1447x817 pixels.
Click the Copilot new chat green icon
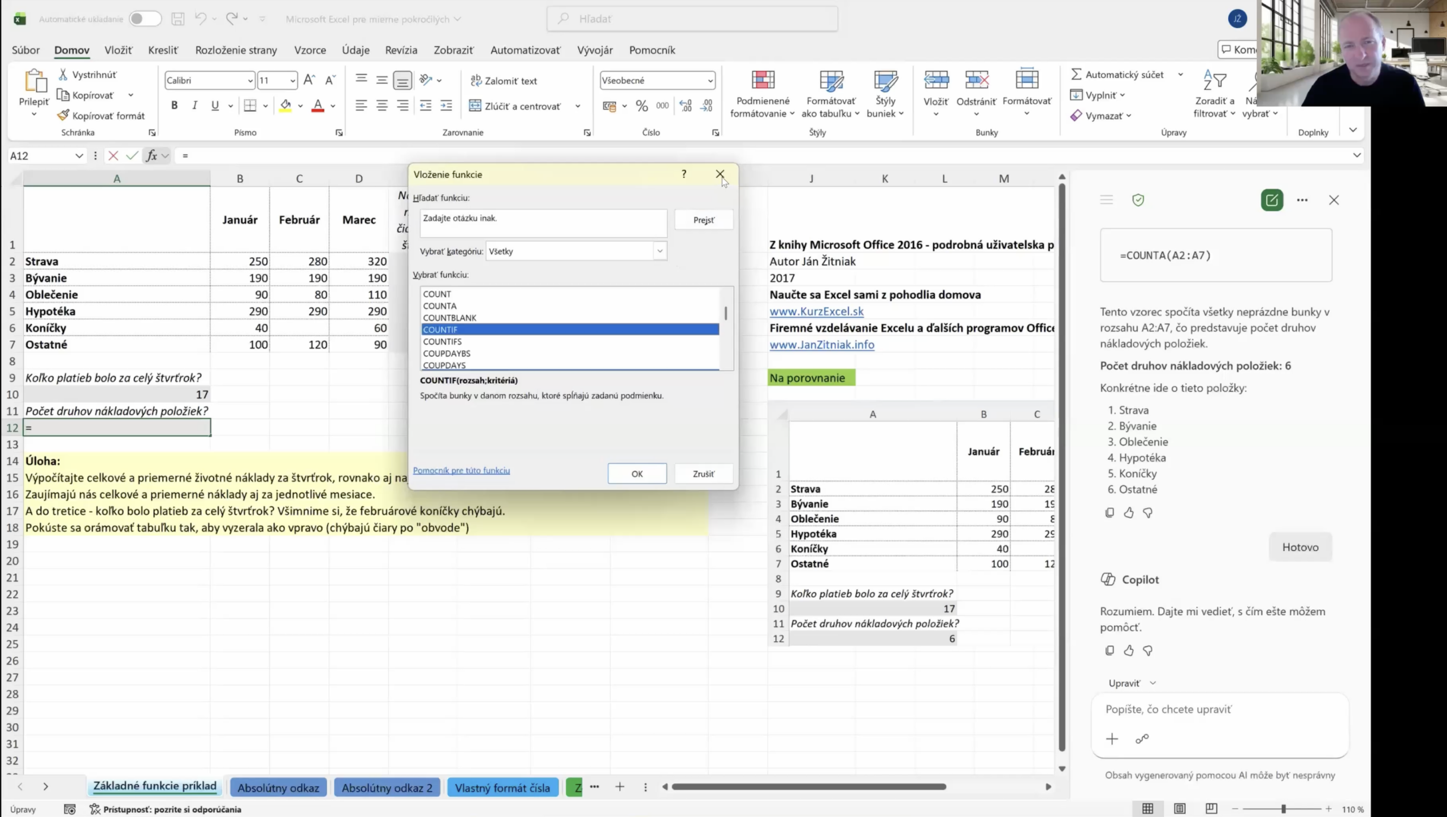[1272, 200]
